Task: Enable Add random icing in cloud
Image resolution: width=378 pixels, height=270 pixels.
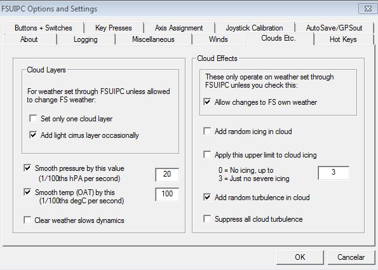Action: [207, 131]
